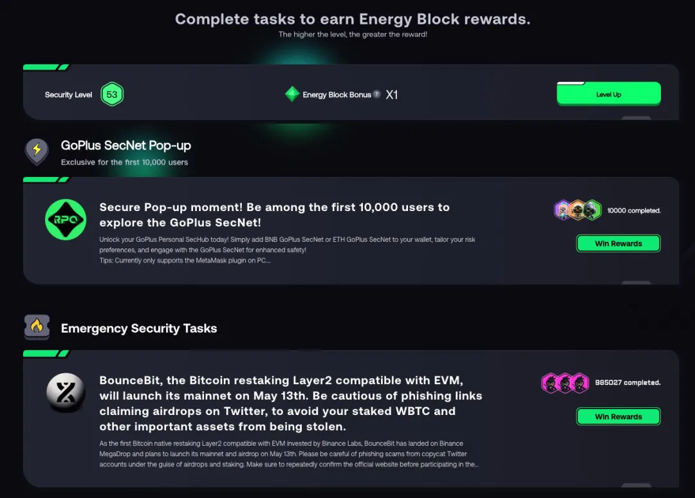
Task: Click the avatars beside 10000 completed
Action: 578,210
